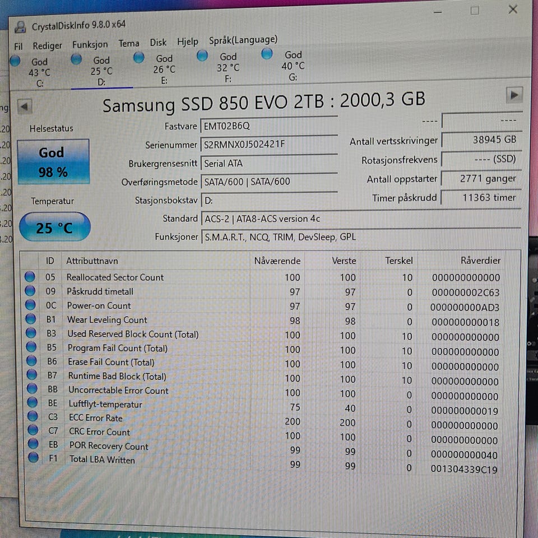Screen dimensions: 538x538
Task: Switch to drive E: 26 °C tab
Action: pyautogui.click(x=164, y=69)
